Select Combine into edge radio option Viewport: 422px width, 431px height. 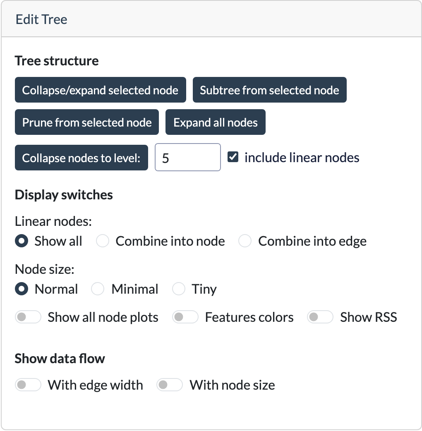click(x=245, y=241)
